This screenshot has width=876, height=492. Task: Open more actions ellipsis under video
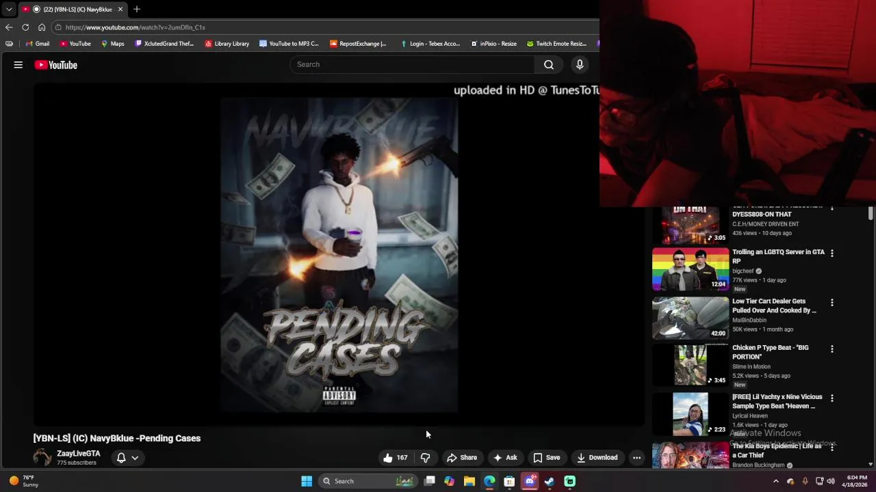636,458
